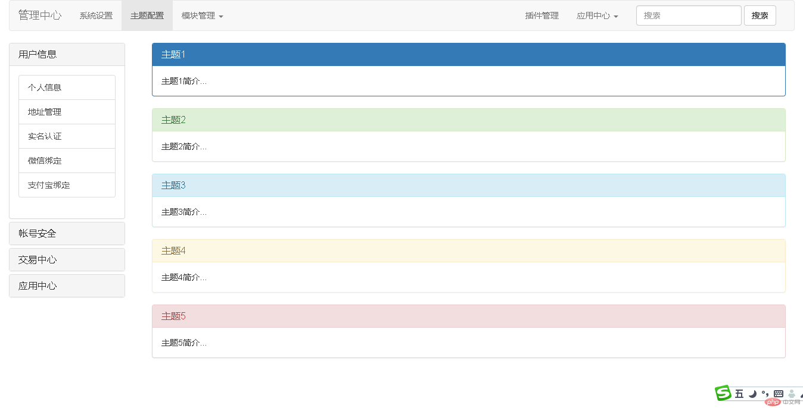Expand the 应用中心 sidebar panel
The width and height of the screenshot is (803, 408).
[67, 285]
